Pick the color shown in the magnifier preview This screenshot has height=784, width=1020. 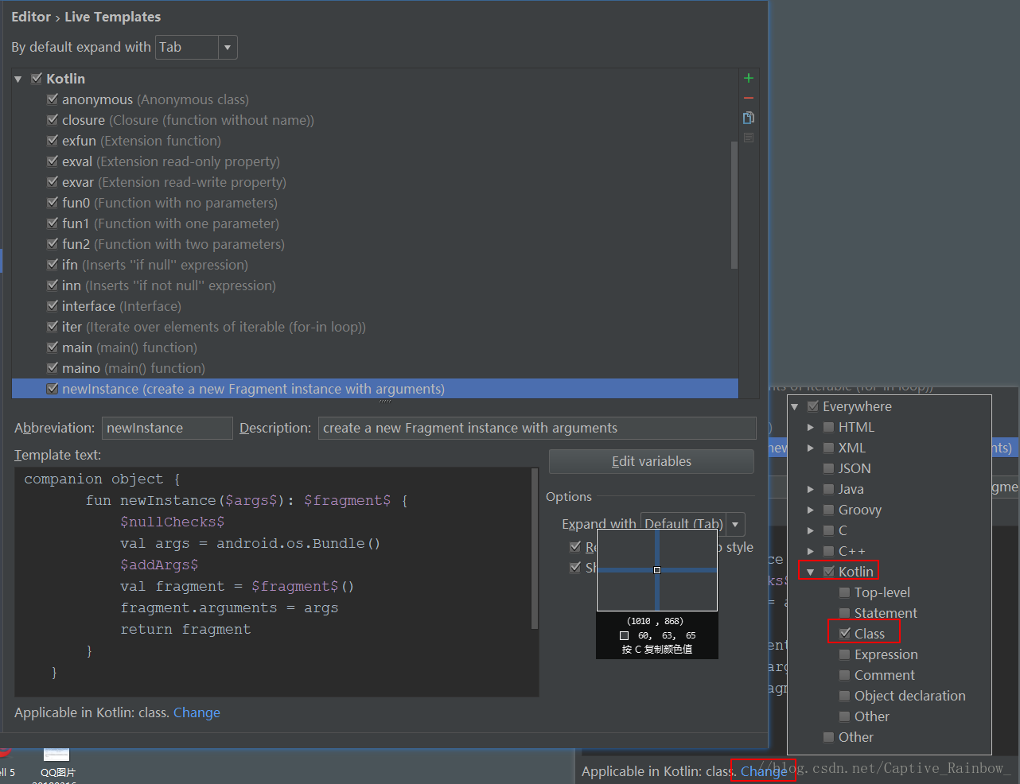pyautogui.click(x=657, y=569)
